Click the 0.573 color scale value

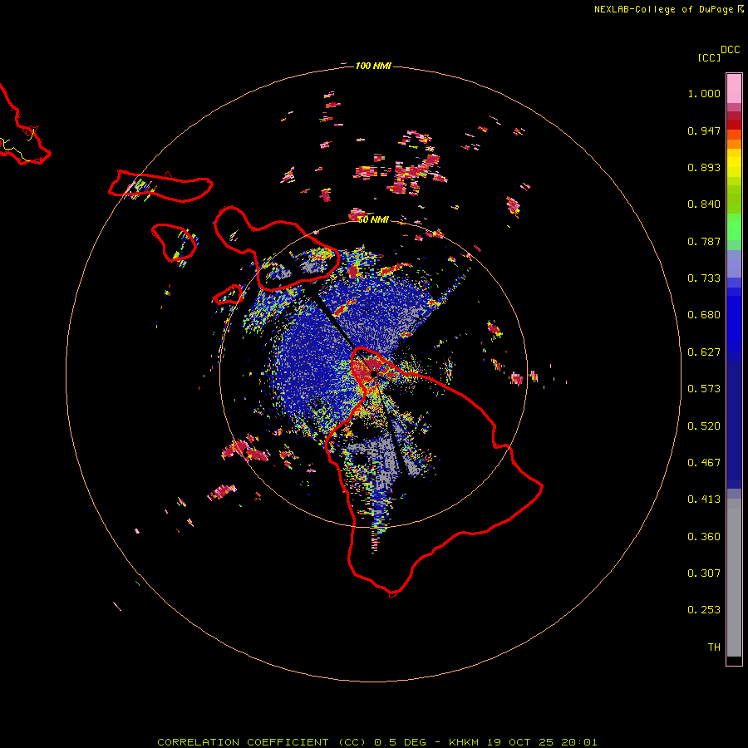coord(704,389)
